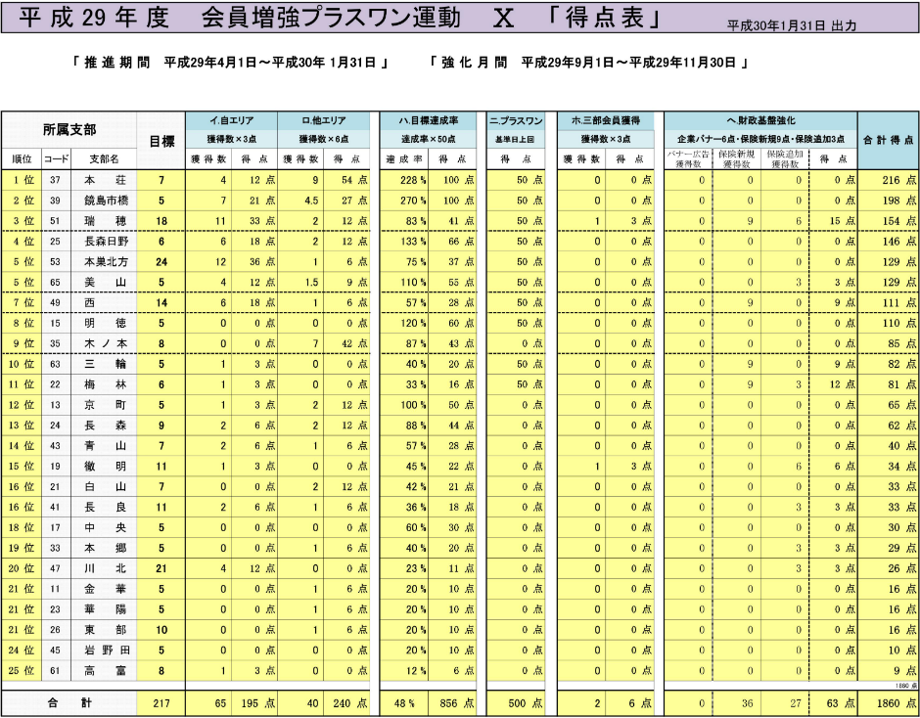The height and width of the screenshot is (718, 920).
Task: Select branch name 三輪
Action: [x=105, y=364]
